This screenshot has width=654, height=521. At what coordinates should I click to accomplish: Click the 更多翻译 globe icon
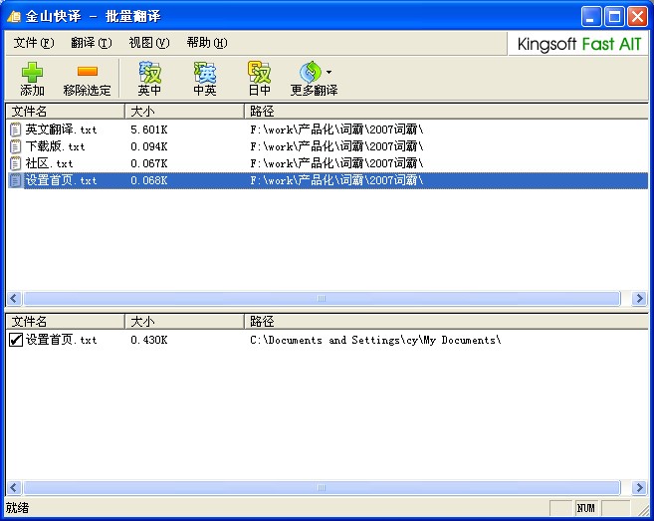[x=310, y=72]
